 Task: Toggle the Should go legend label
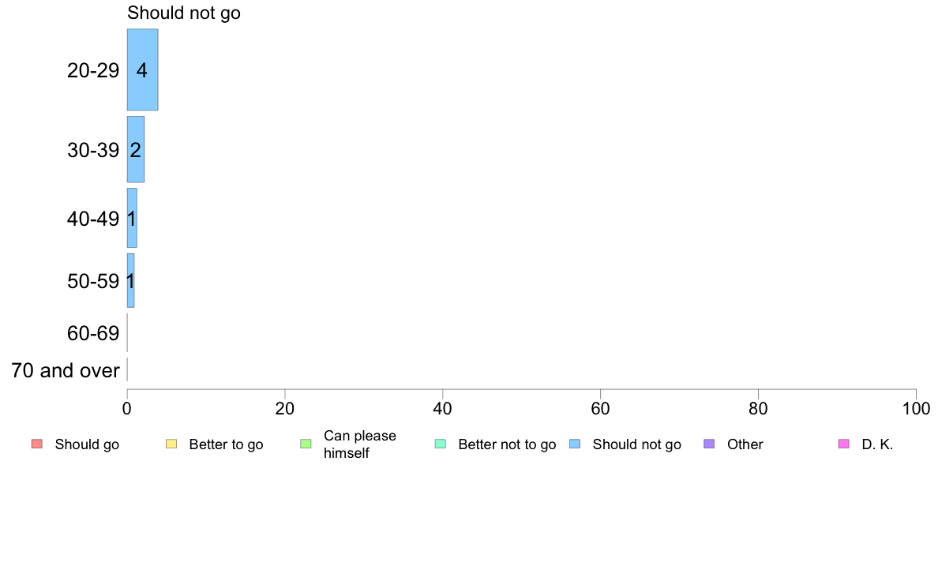pyautogui.click(x=87, y=444)
